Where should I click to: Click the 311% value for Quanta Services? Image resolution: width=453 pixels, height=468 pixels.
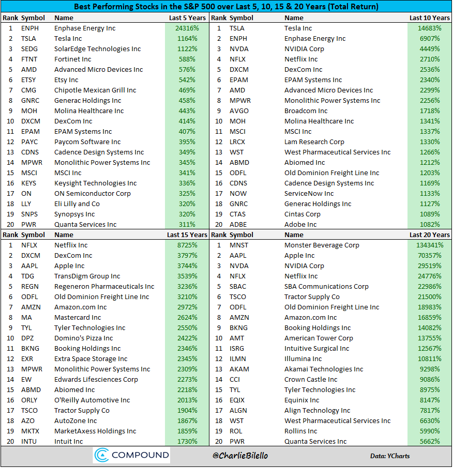187,225
